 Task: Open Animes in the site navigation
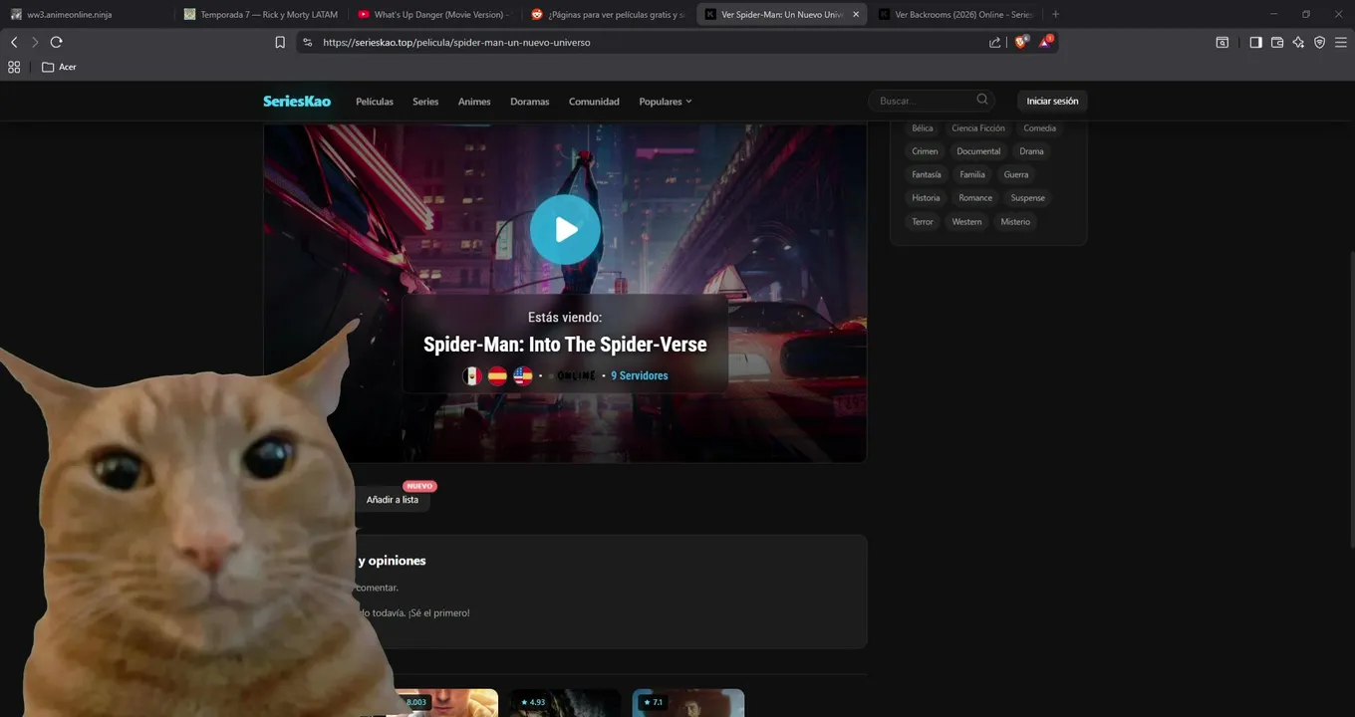point(474,102)
